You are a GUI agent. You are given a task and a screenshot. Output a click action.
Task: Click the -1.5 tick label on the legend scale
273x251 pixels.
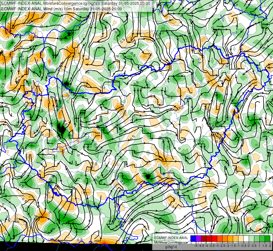(x=233, y=246)
